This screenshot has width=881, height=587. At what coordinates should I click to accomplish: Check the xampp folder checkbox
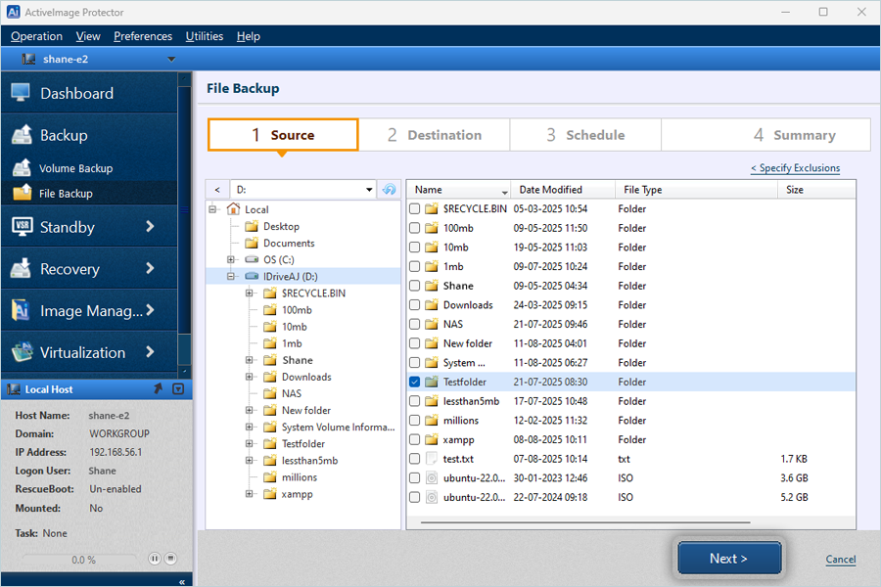415,439
